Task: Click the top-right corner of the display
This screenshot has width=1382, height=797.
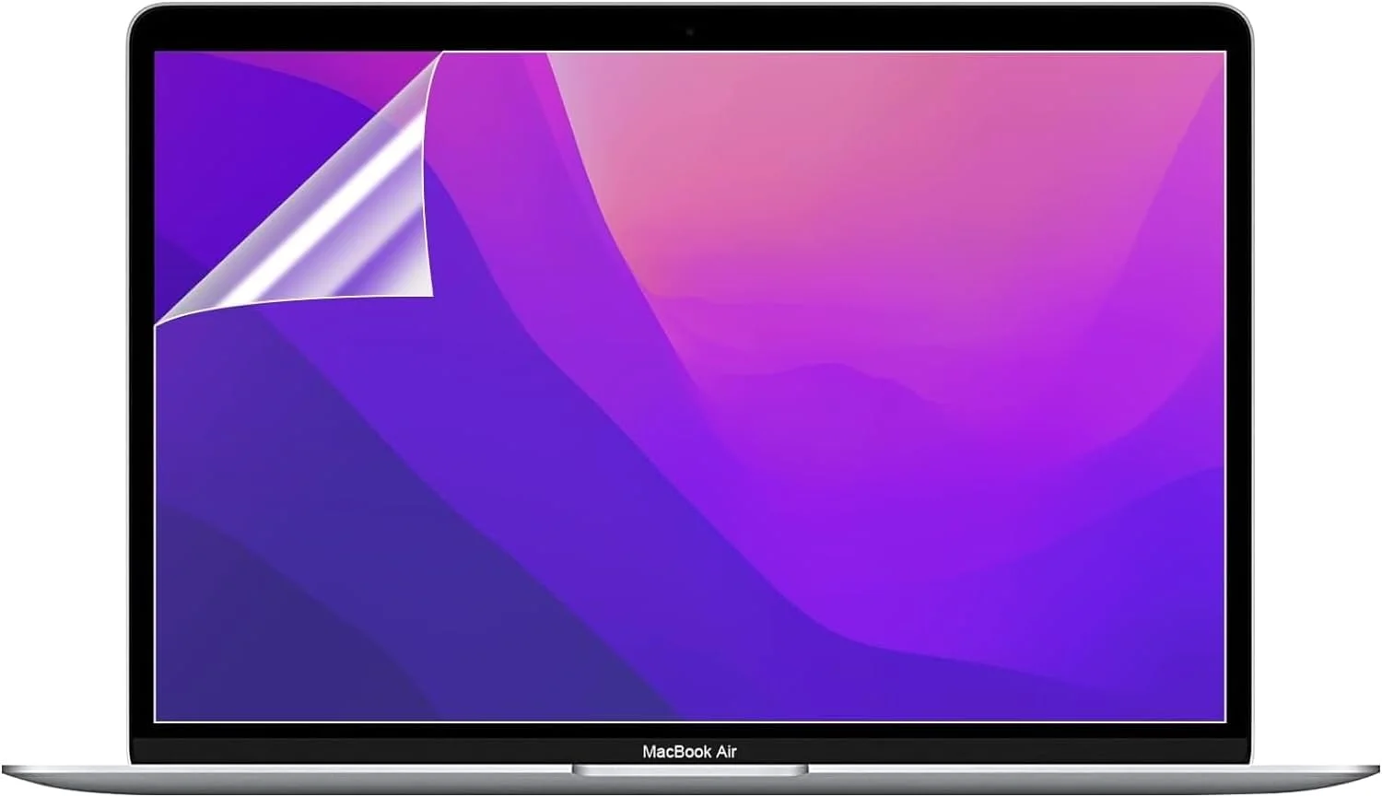Action: click(1224, 53)
